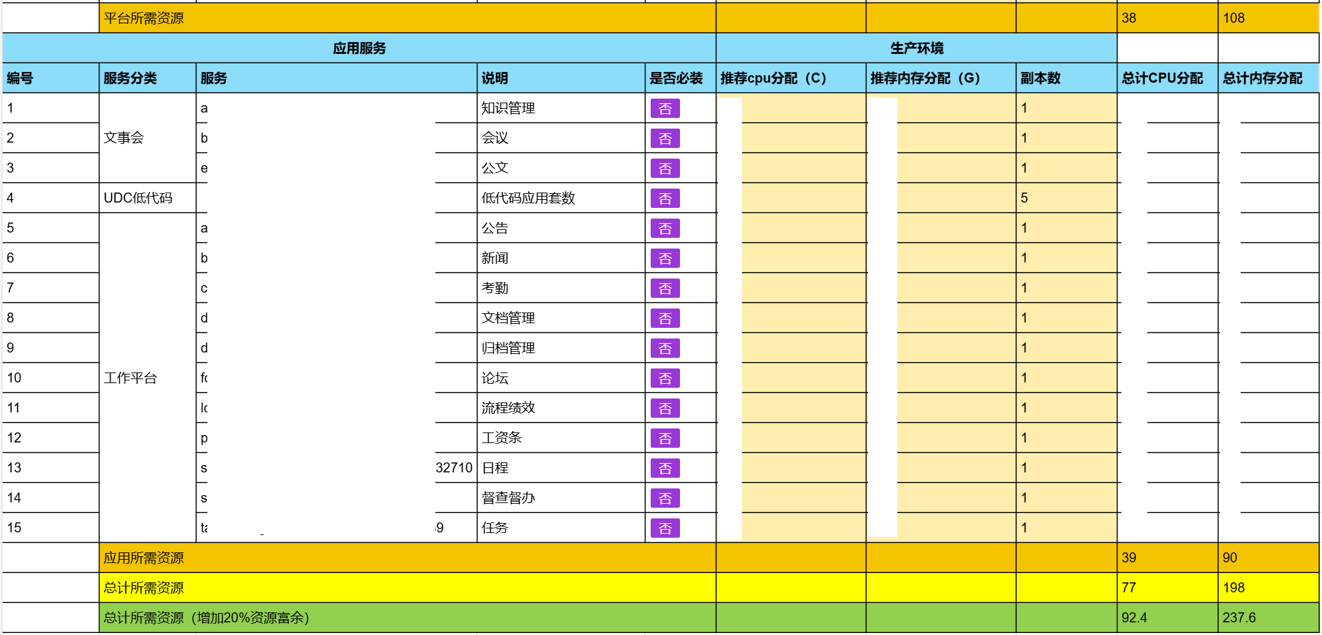The image size is (1322, 635).
Task: Select the 平台所需资源 row label
Action: point(144,18)
